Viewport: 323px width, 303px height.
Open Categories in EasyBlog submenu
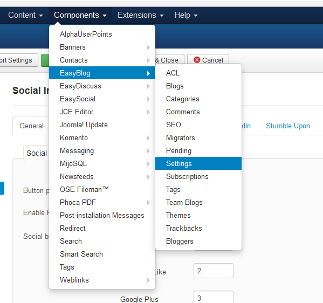pos(198,99)
